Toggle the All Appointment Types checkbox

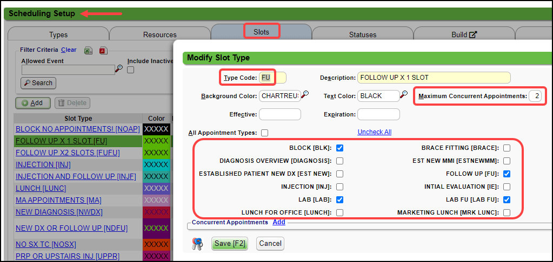tap(264, 133)
